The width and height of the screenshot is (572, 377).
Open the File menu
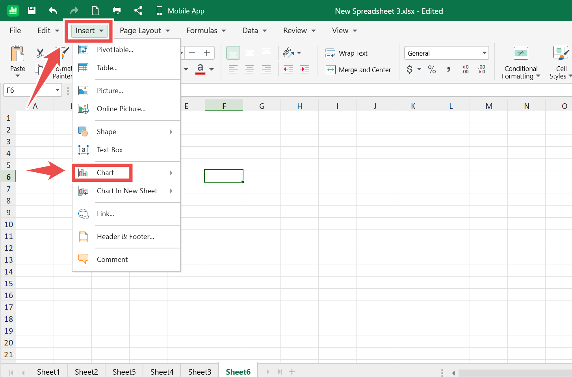point(15,30)
